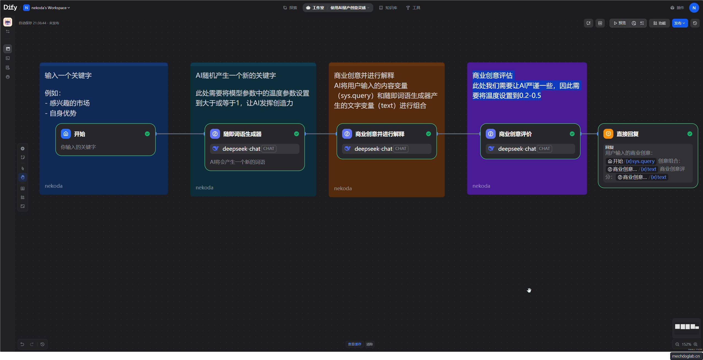The image size is (703, 360).
Task: Click the 152% zoom control
Action: pyautogui.click(x=686, y=344)
